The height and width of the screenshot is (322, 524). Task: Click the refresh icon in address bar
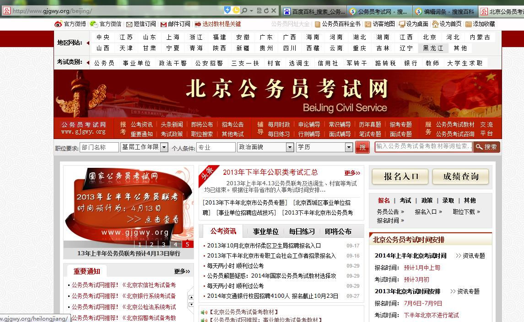click(266, 11)
